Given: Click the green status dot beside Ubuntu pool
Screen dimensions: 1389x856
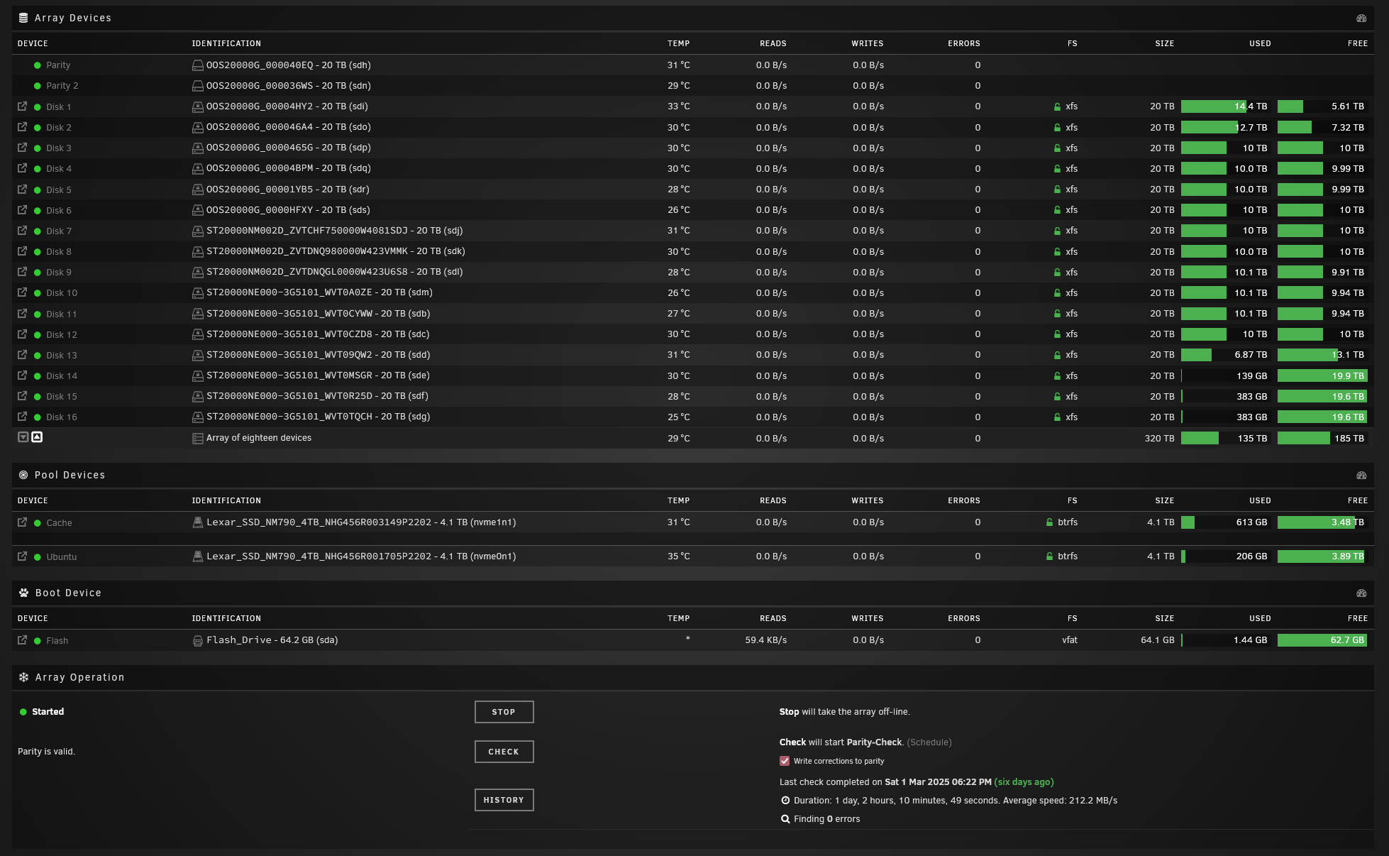Looking at the screenshot, I should 38,556.
